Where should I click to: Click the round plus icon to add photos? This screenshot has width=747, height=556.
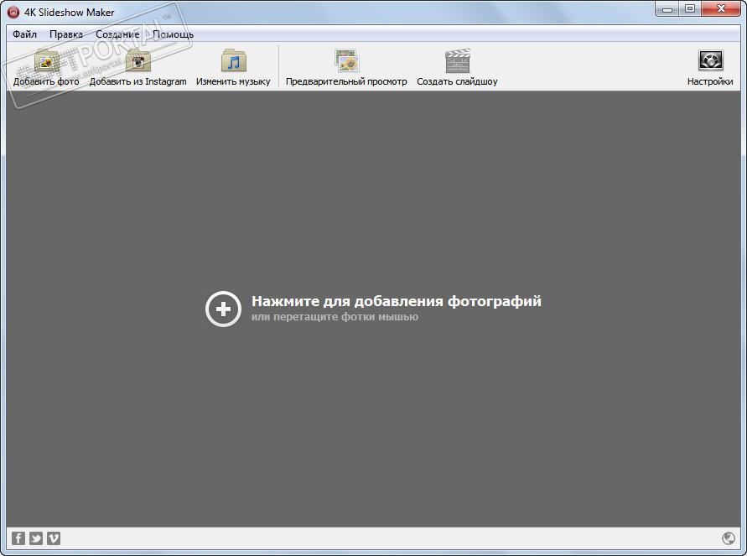point(223,309)
